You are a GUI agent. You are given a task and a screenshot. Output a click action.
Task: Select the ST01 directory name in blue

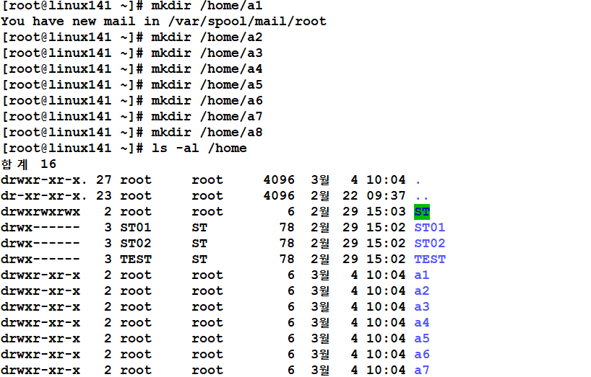[430, 228]
